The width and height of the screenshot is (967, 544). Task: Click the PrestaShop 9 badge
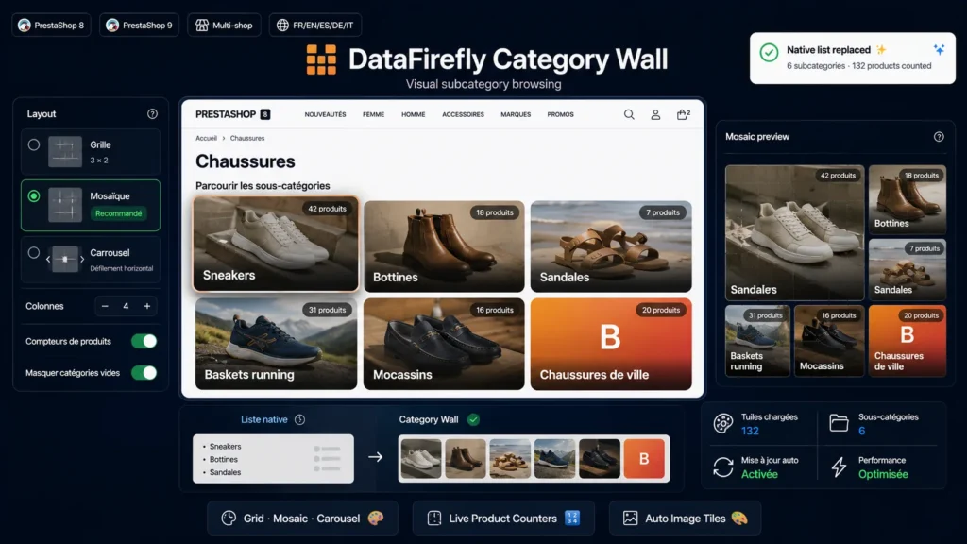140,25
